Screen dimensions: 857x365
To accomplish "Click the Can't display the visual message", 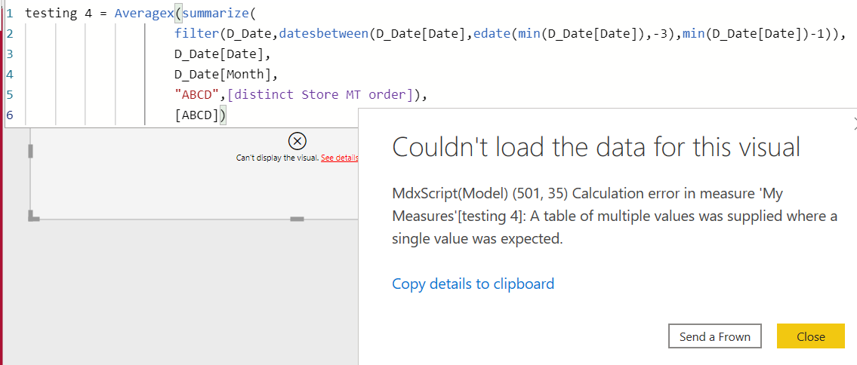I will click(277, 158).
